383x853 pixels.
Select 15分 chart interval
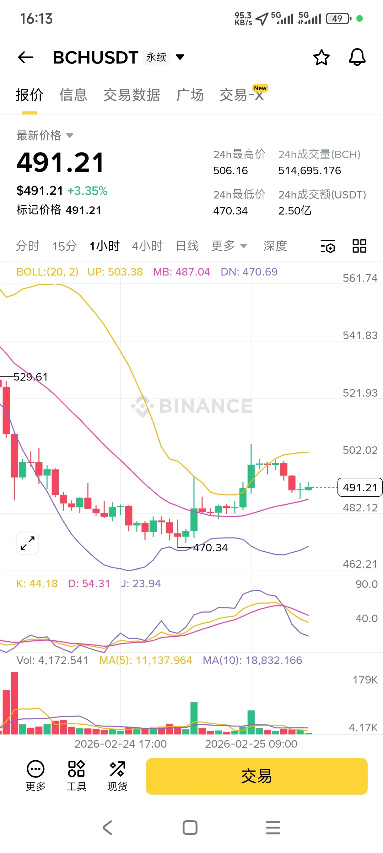(x=64, y=246)
